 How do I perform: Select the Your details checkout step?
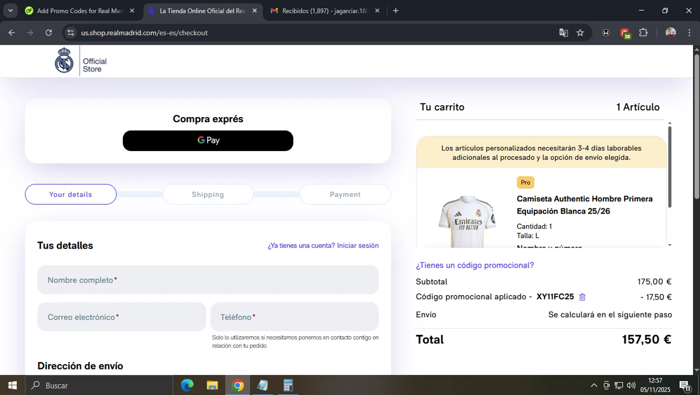click(x=70, y=194)
